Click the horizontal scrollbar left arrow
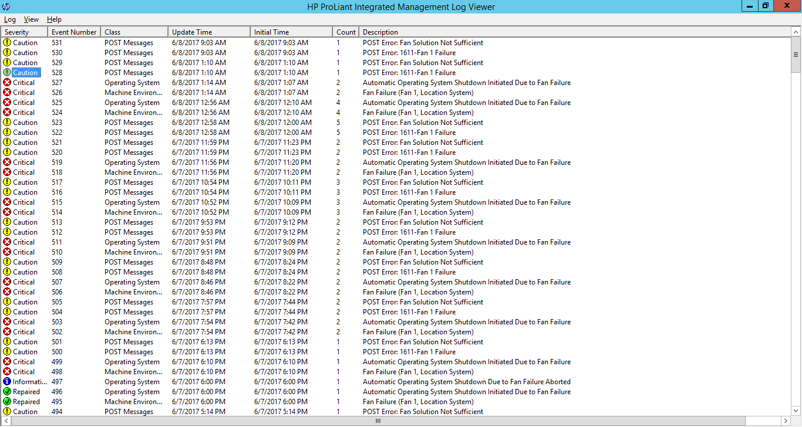 point(6,421)
